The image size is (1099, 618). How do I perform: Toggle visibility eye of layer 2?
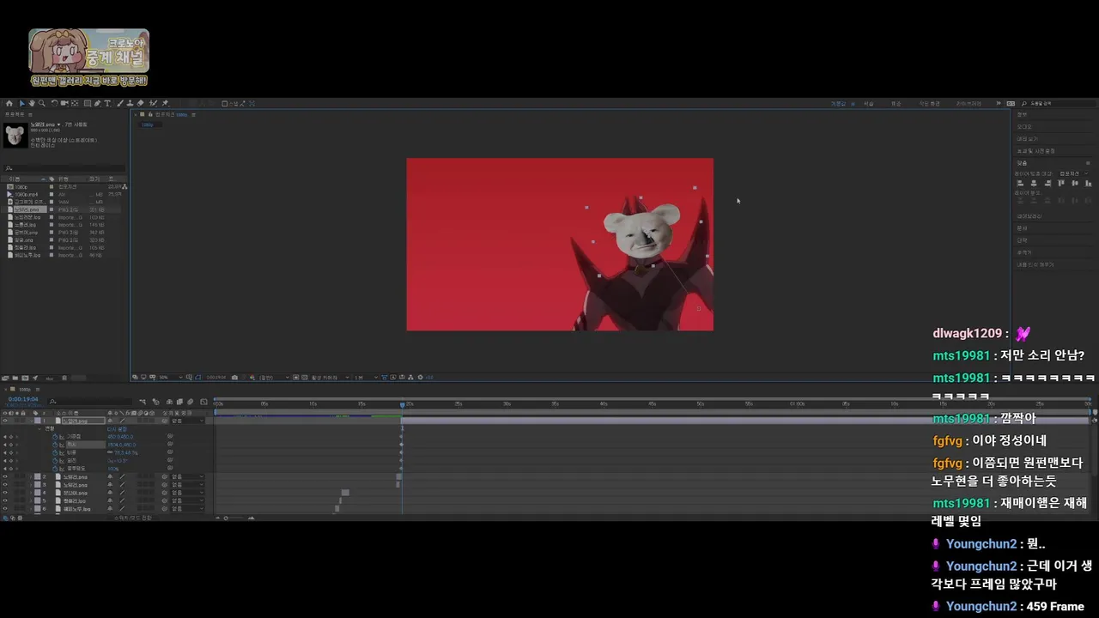[x=5, y=476]
